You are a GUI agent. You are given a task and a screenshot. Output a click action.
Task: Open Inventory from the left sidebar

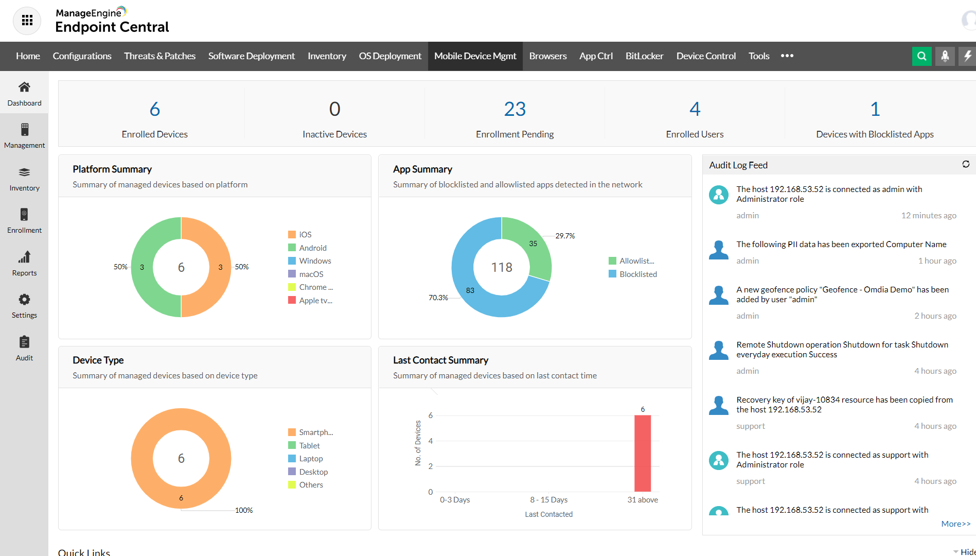pyautogui.click(x=24, y=179)
